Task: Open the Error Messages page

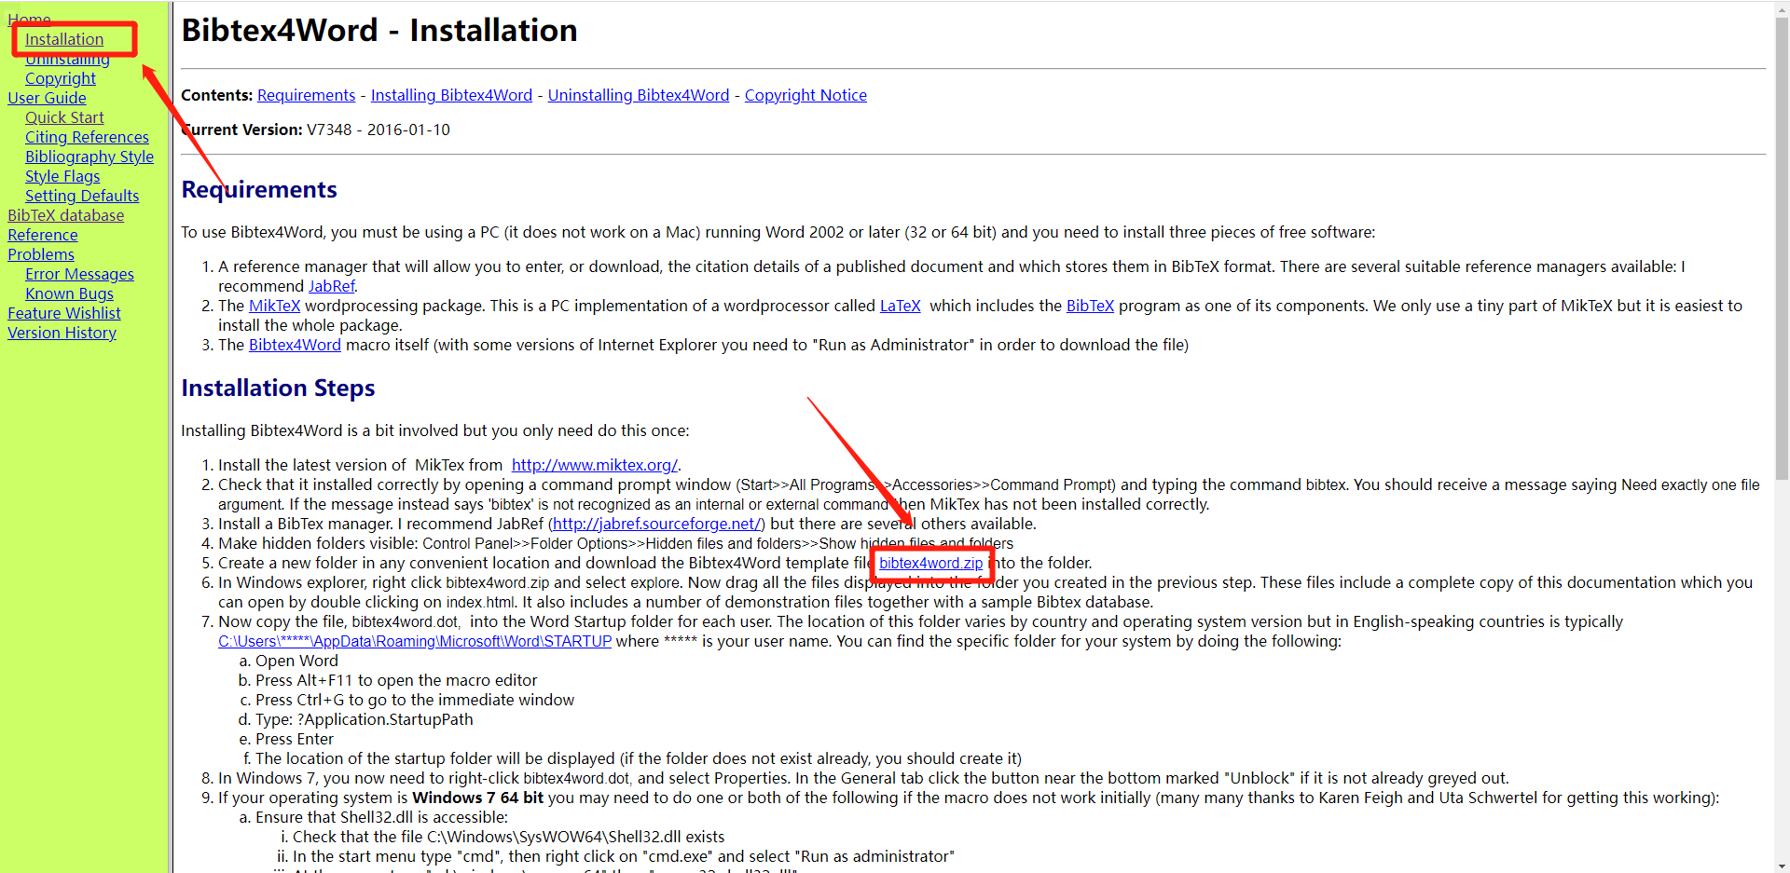Action: [79, 274]
